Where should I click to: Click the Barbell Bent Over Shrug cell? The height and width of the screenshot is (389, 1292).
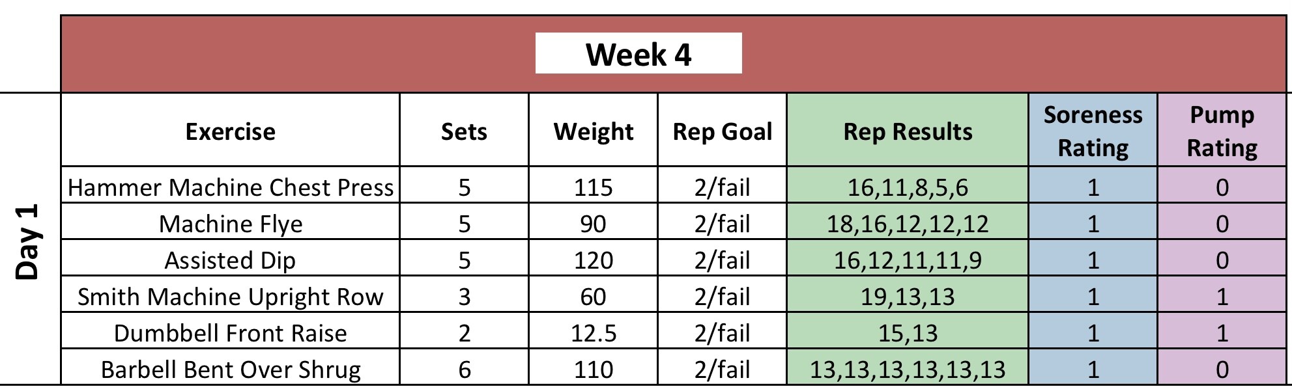tap(230, 369)
